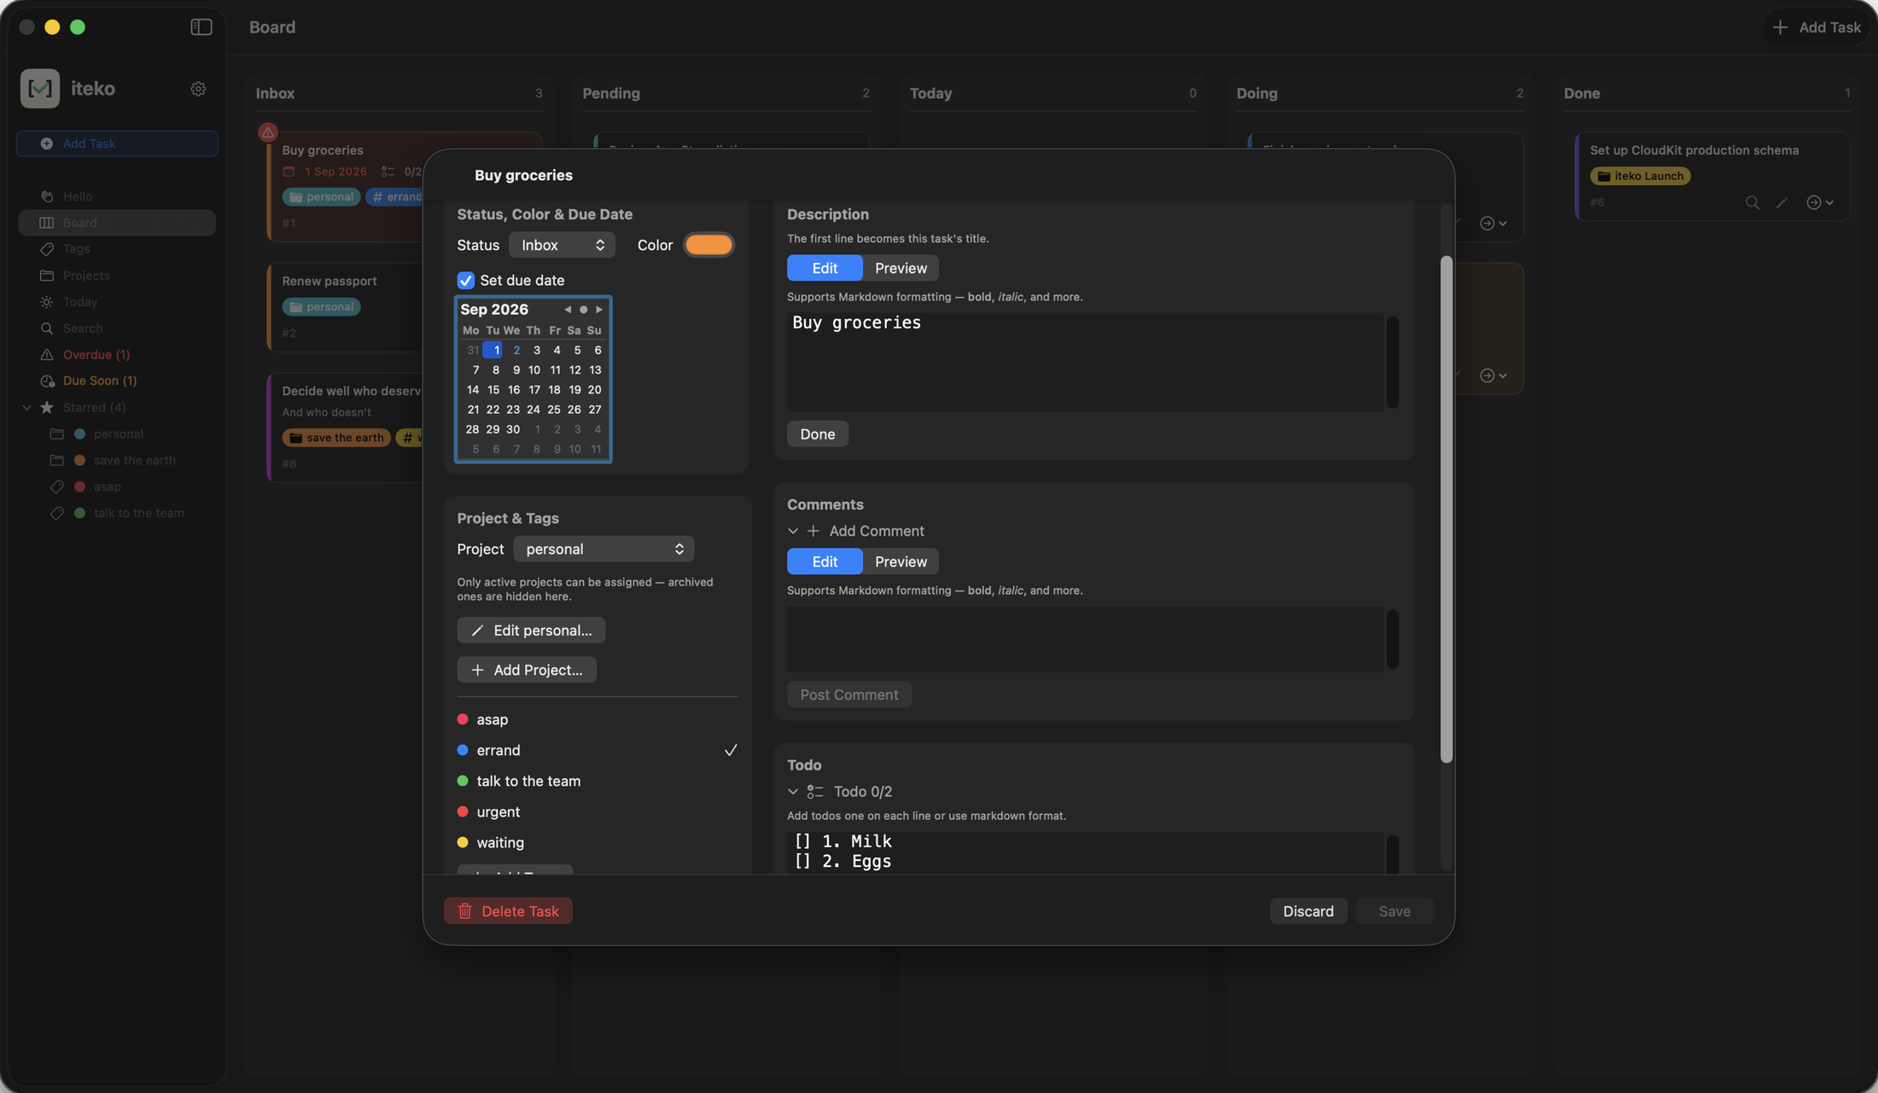Toggle the asap tag
The width and height of the screenshot is (1878, 1093).
(x=597, y=719)
